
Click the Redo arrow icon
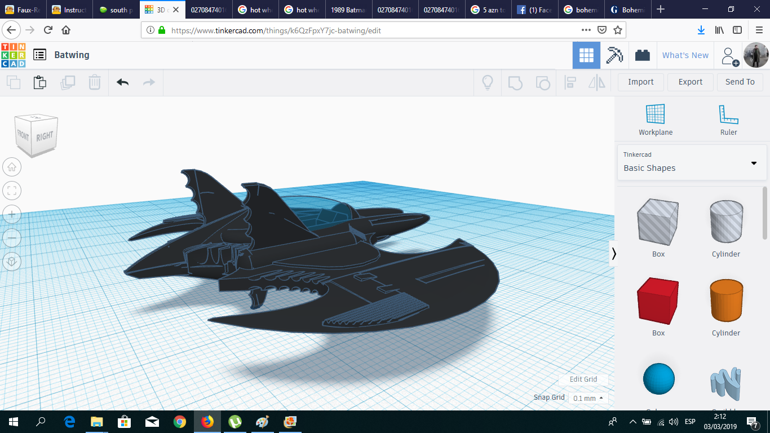[149, 82]
